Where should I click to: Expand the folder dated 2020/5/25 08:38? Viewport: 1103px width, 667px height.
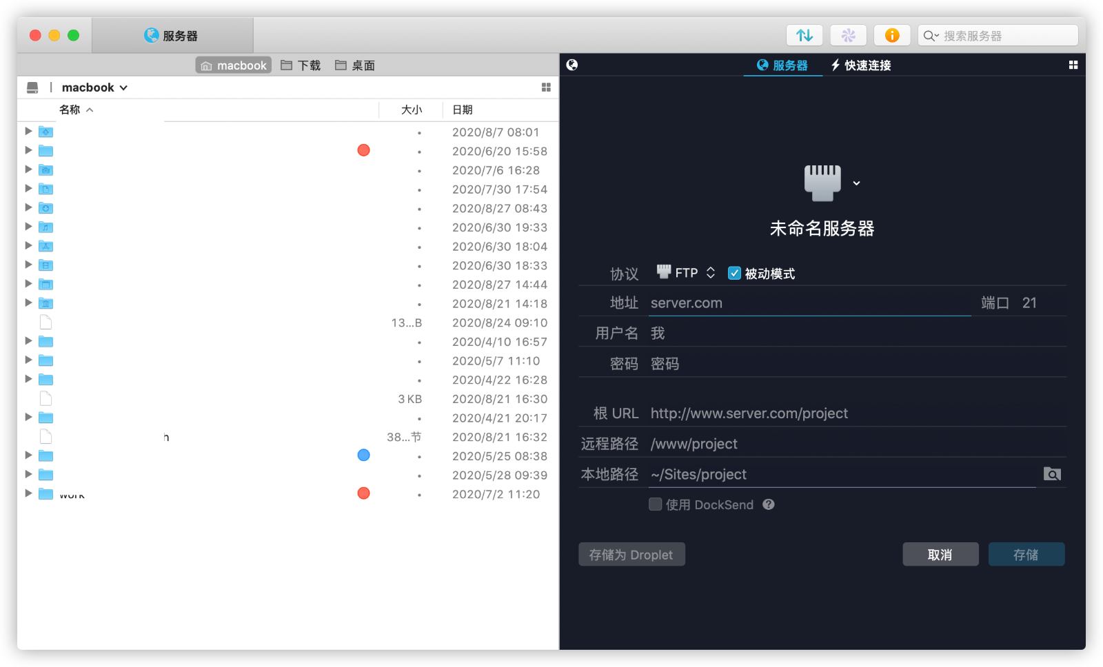28,455
